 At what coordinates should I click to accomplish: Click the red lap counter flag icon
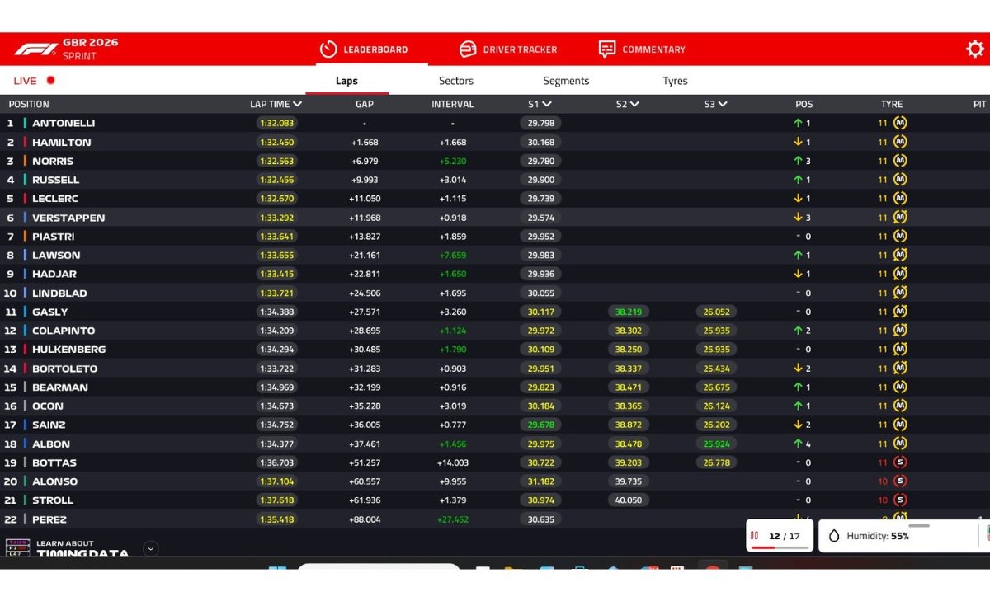tap(754, 536)
